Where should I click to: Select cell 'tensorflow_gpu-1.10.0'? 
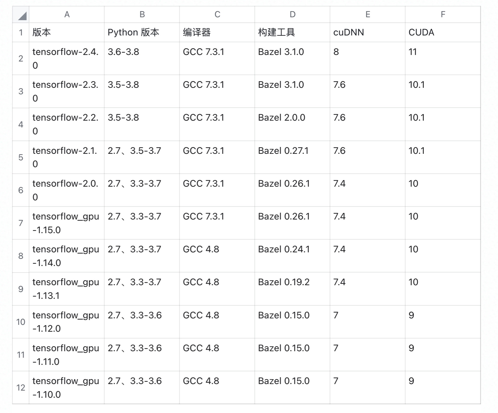[x=67, y=388]
